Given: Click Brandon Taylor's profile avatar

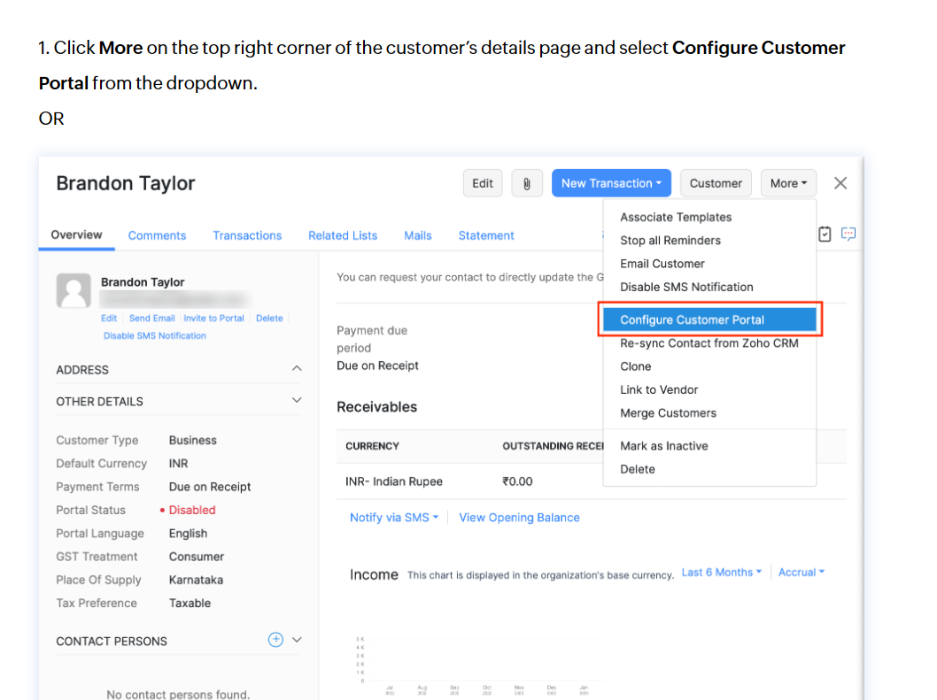Looking at the screenshot, I should [x=74, y=290].
